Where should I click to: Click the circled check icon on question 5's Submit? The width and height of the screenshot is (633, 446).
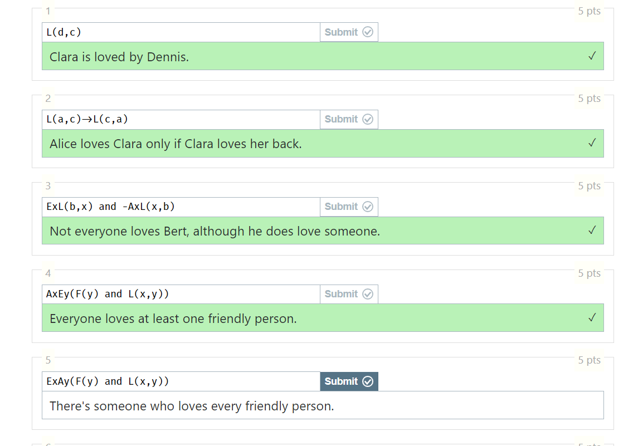pyautogui.click(x=367, y=381)
